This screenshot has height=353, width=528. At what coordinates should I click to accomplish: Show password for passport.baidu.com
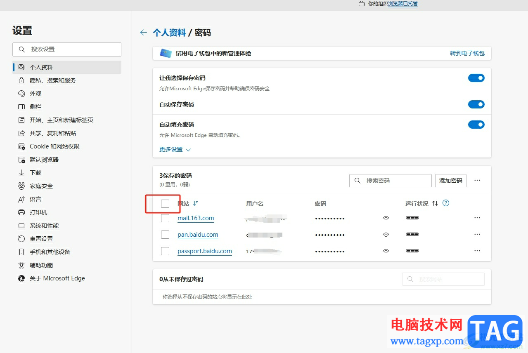[386, 251]
